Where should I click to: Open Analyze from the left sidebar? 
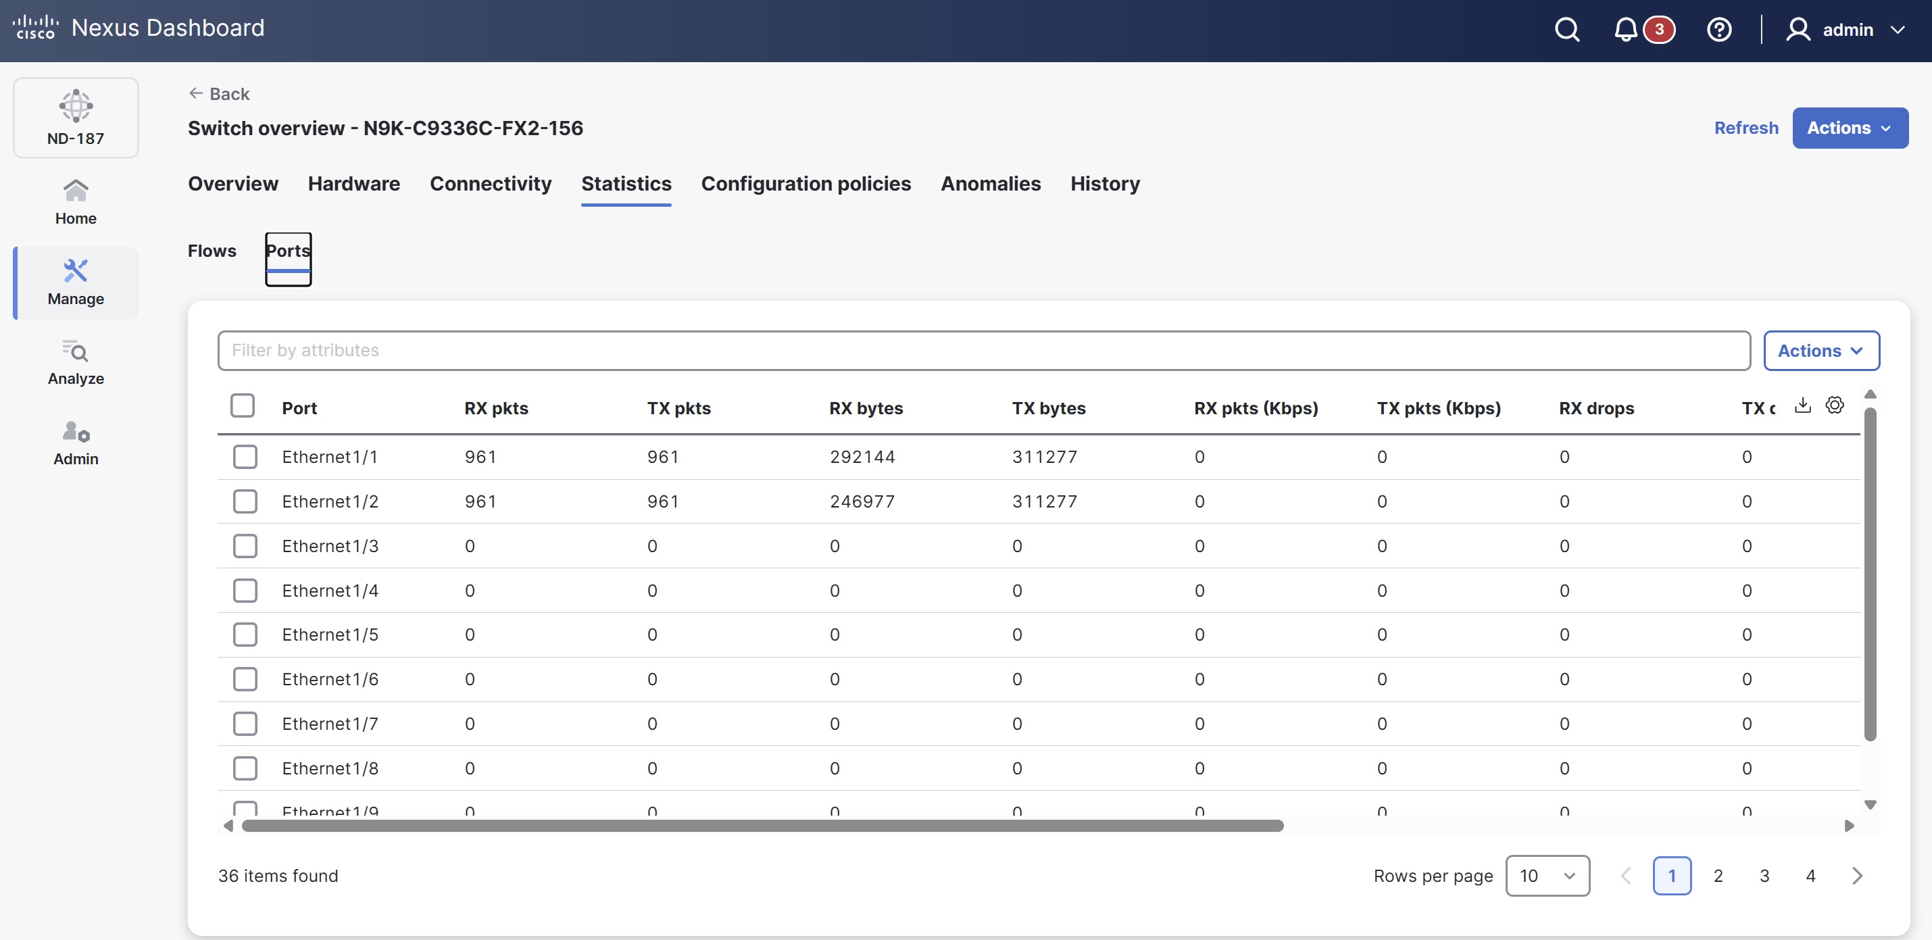(x=75, y=362)
